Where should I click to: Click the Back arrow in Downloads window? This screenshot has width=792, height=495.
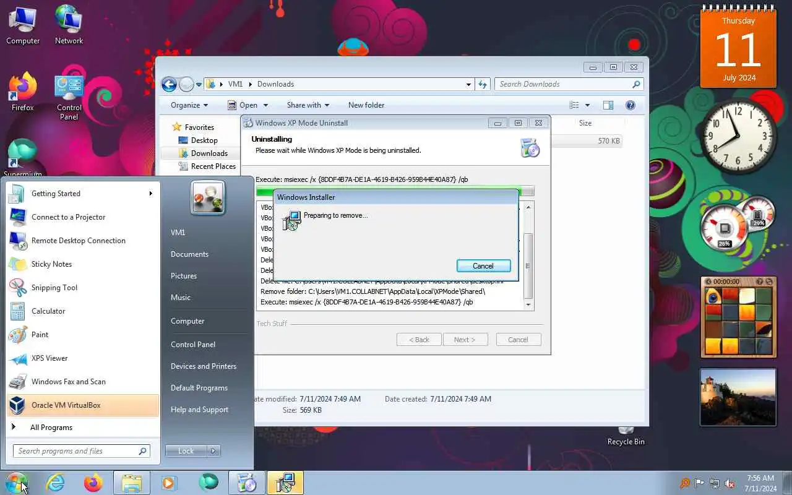click(x=169, y=84)
